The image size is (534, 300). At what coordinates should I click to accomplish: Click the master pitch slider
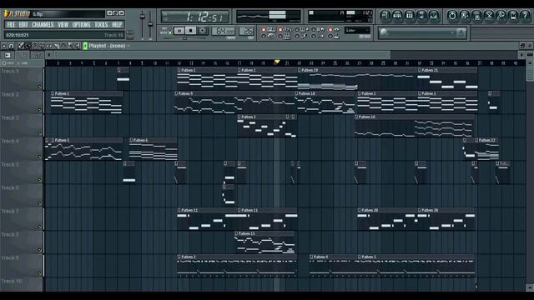150,24
